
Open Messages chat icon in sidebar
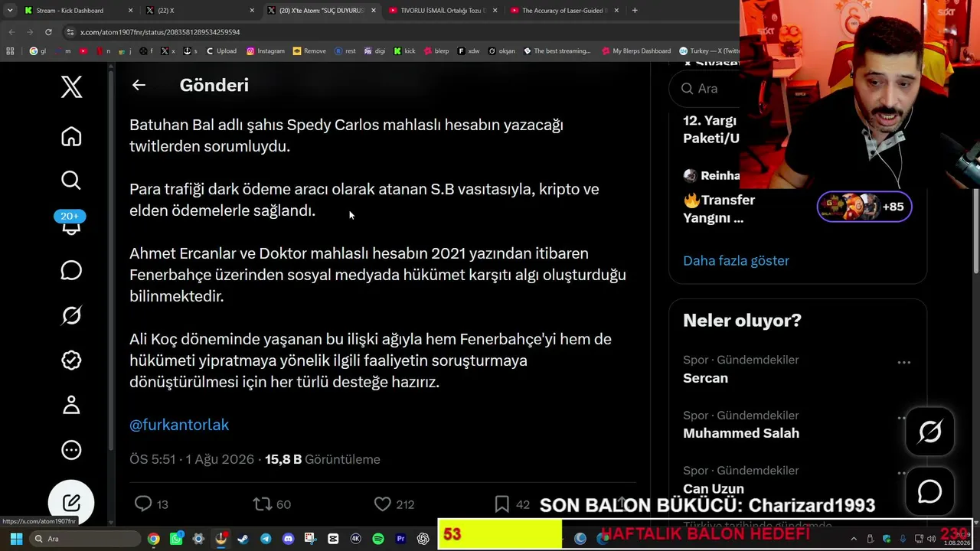point(71,271)
